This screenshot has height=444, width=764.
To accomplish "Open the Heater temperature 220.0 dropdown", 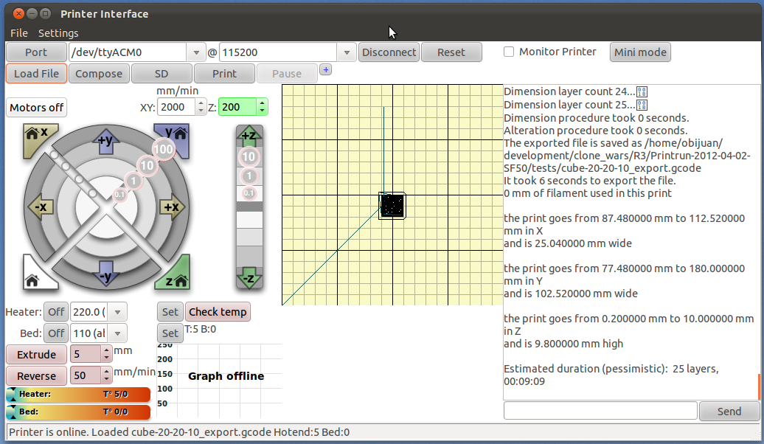I will [118, 312].
